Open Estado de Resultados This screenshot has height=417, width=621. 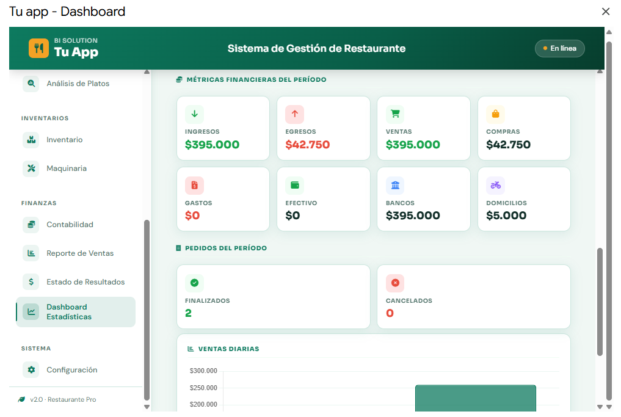click(75, 281)
